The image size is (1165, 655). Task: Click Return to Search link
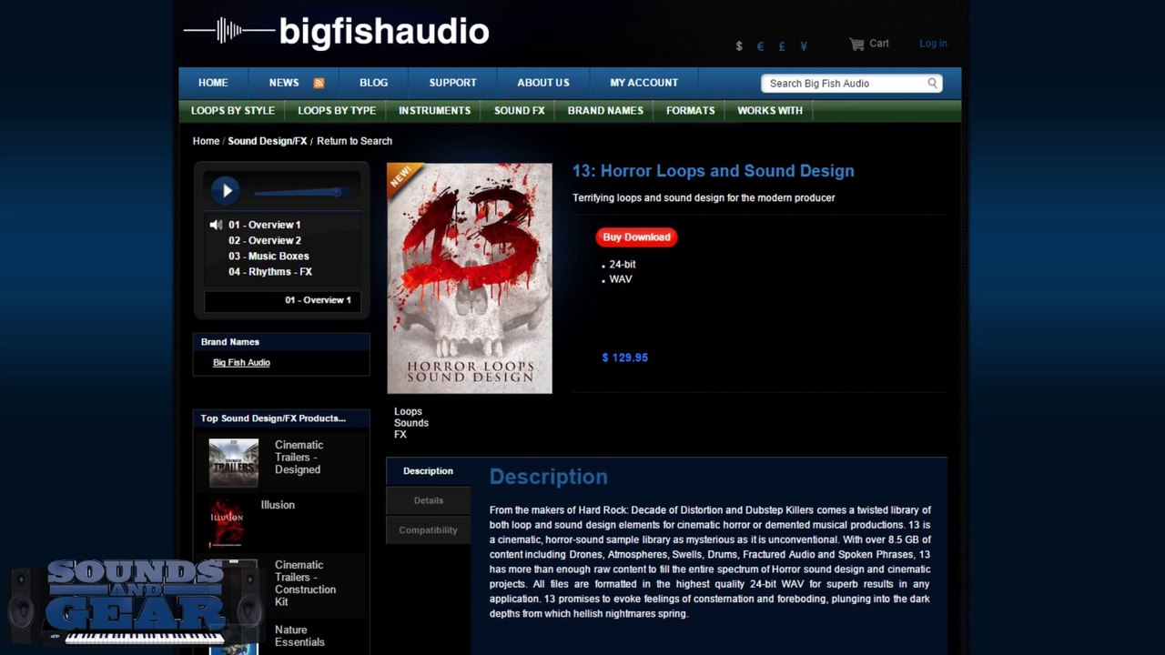pos(354,141)
